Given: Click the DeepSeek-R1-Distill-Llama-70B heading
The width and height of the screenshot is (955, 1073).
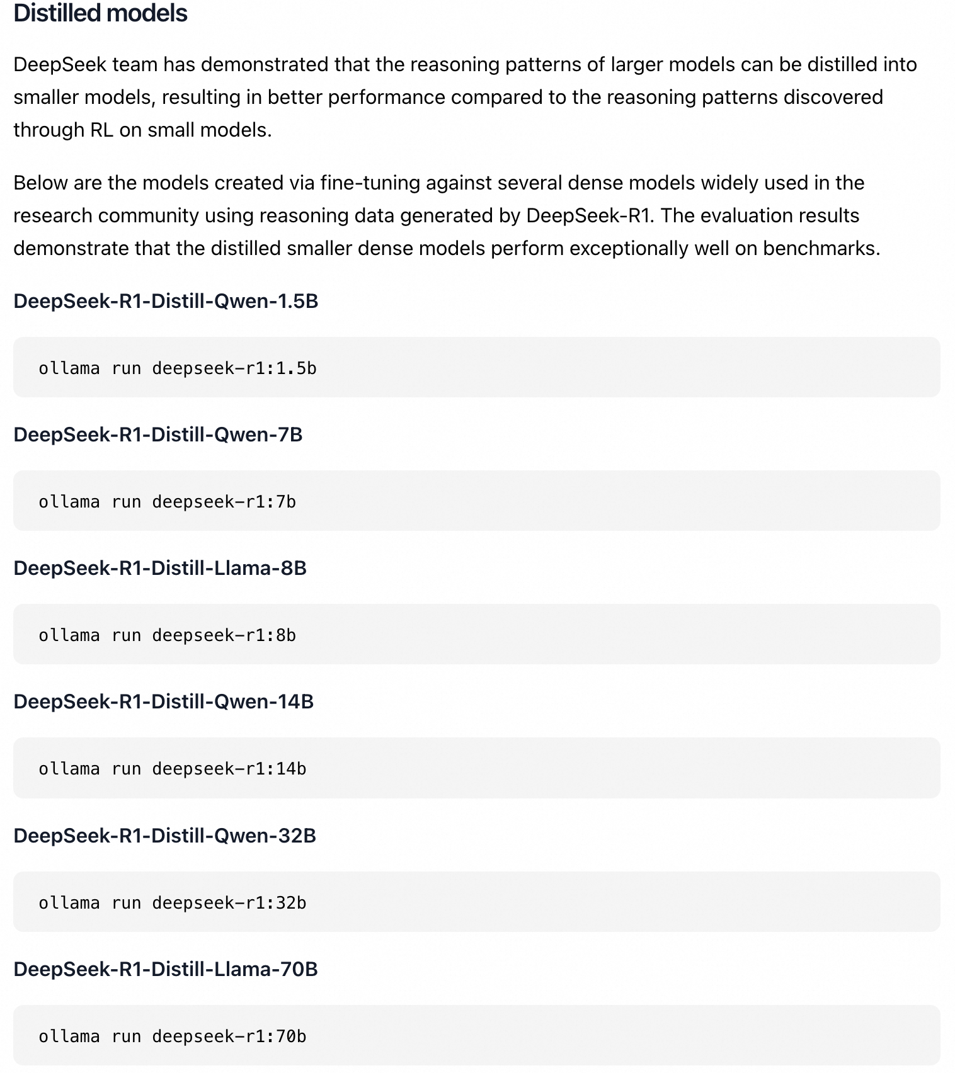Looking at the screenshot, I should [x=165, y=969].
